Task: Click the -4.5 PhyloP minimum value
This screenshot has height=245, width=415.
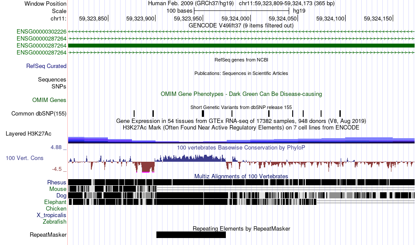Action: coord(57,169)
